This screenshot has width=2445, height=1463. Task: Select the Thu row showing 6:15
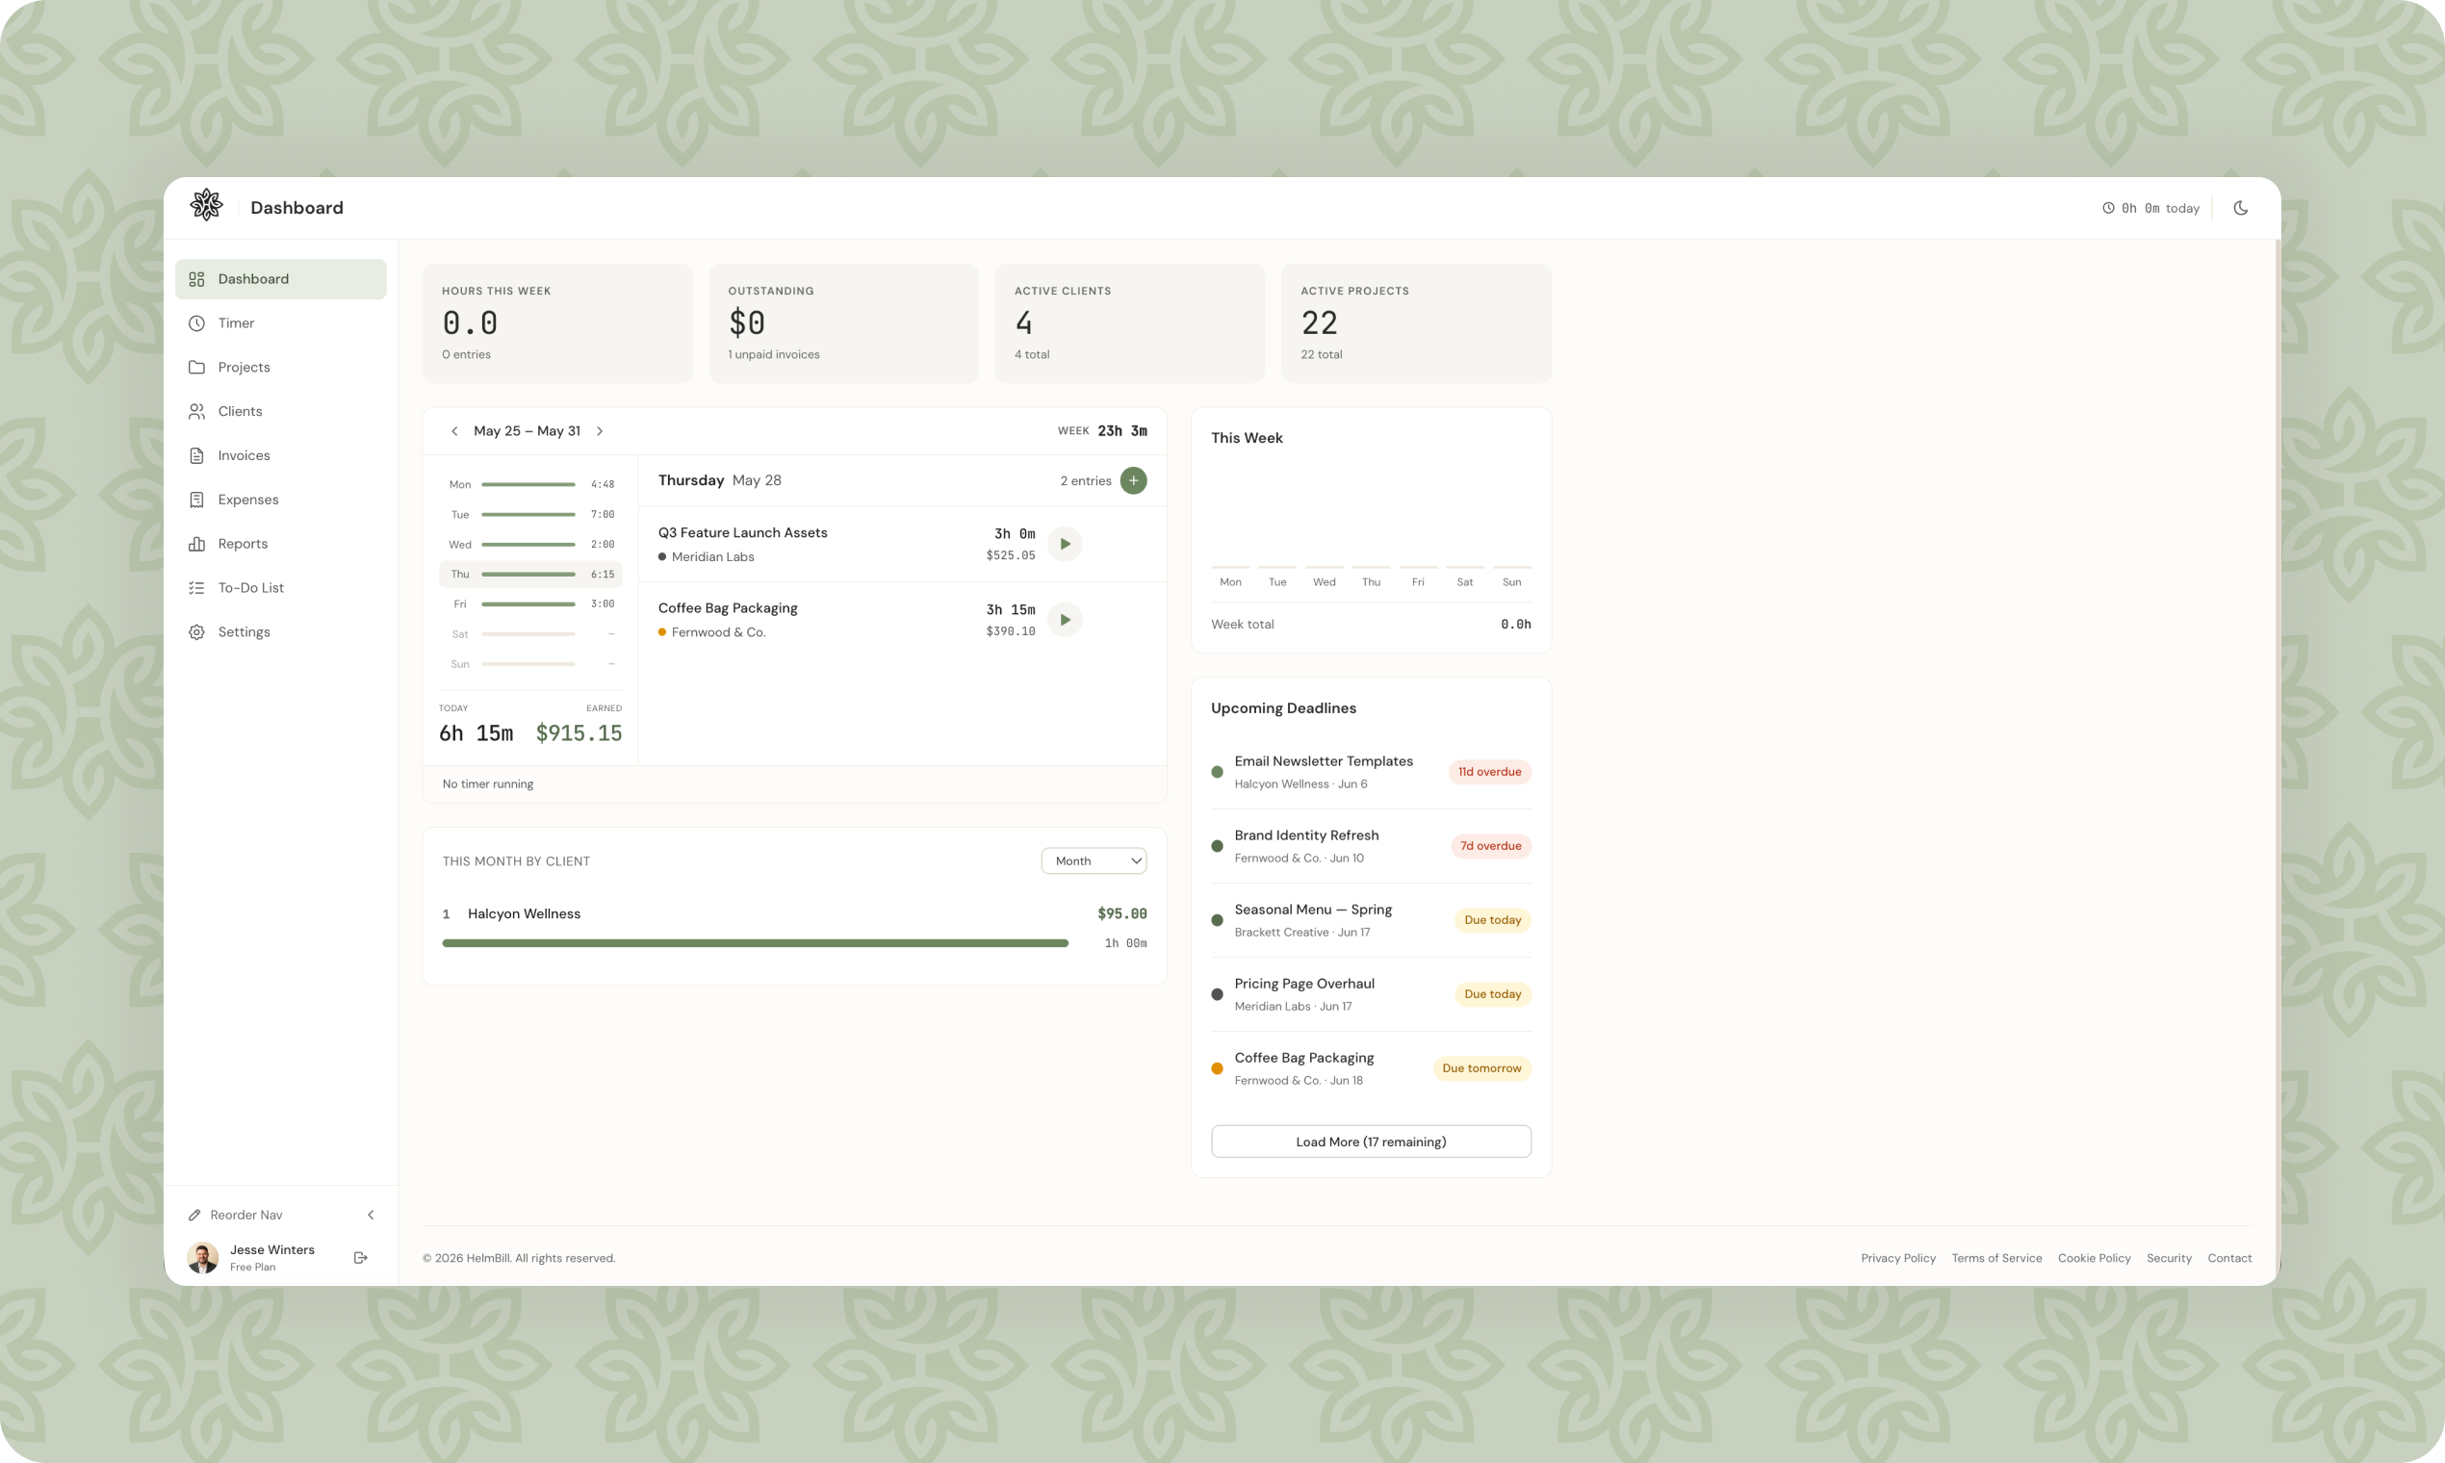530,575
